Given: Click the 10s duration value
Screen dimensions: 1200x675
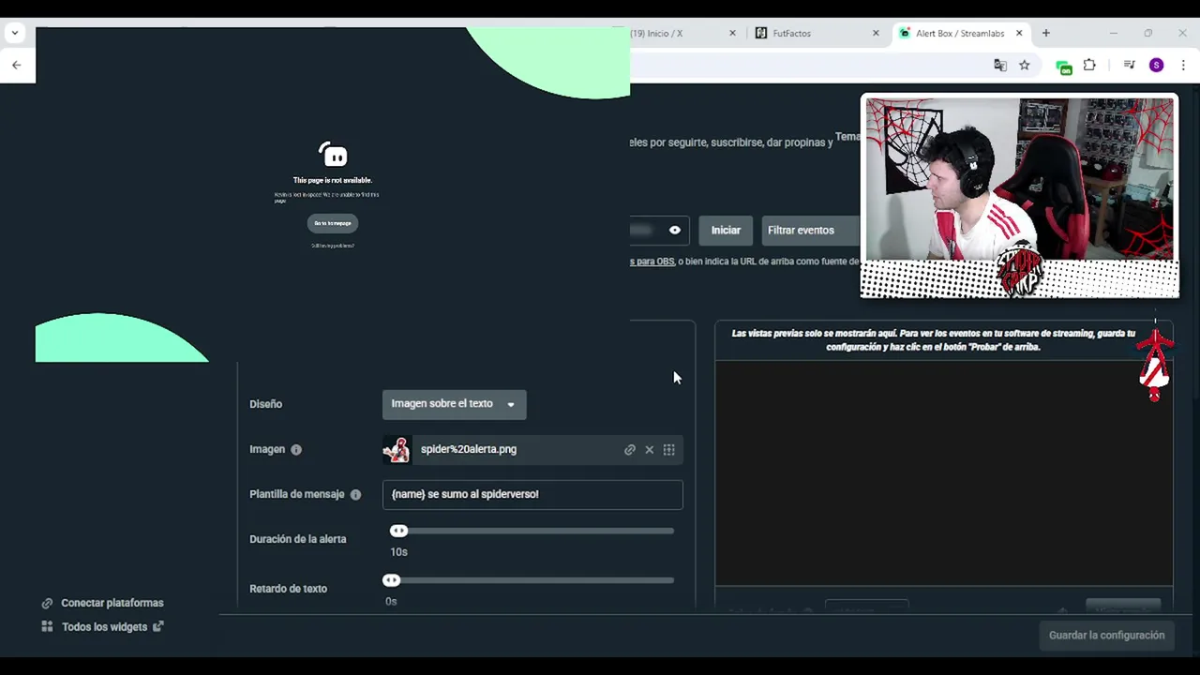Looking at the screenshot, I should (398, 552).
